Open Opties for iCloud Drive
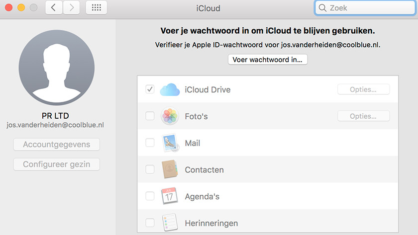The width and height of the screenshot is (418, 235). click(x=363, y=89)
